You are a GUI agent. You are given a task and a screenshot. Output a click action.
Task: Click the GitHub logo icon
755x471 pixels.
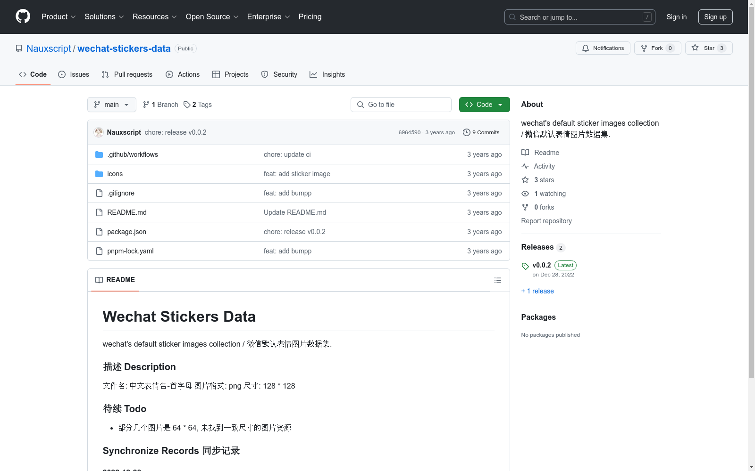coord(23,16)
